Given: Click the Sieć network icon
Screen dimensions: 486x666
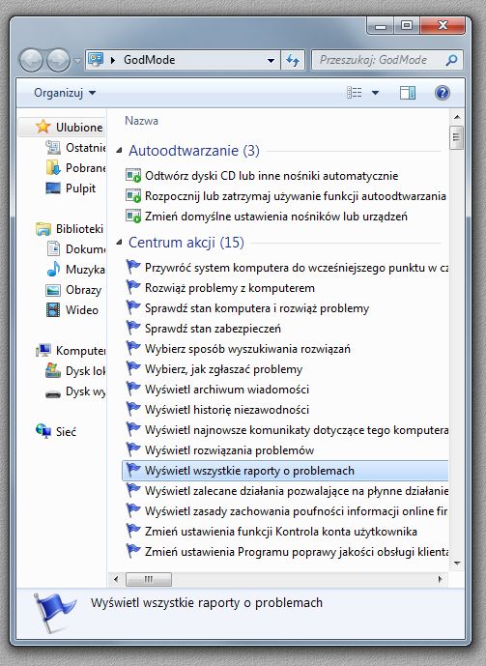Looking at the screenshot, I should 43,431.
